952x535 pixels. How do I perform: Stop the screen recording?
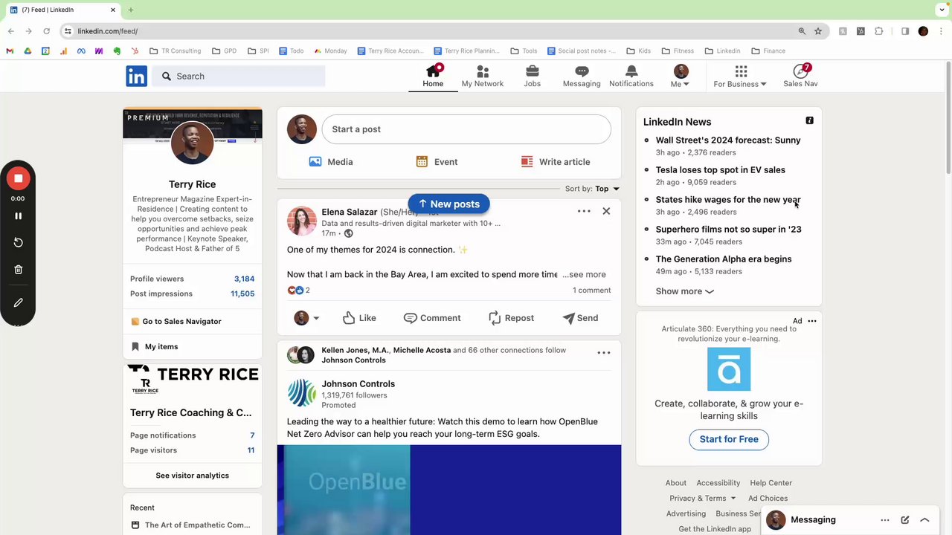18,178
